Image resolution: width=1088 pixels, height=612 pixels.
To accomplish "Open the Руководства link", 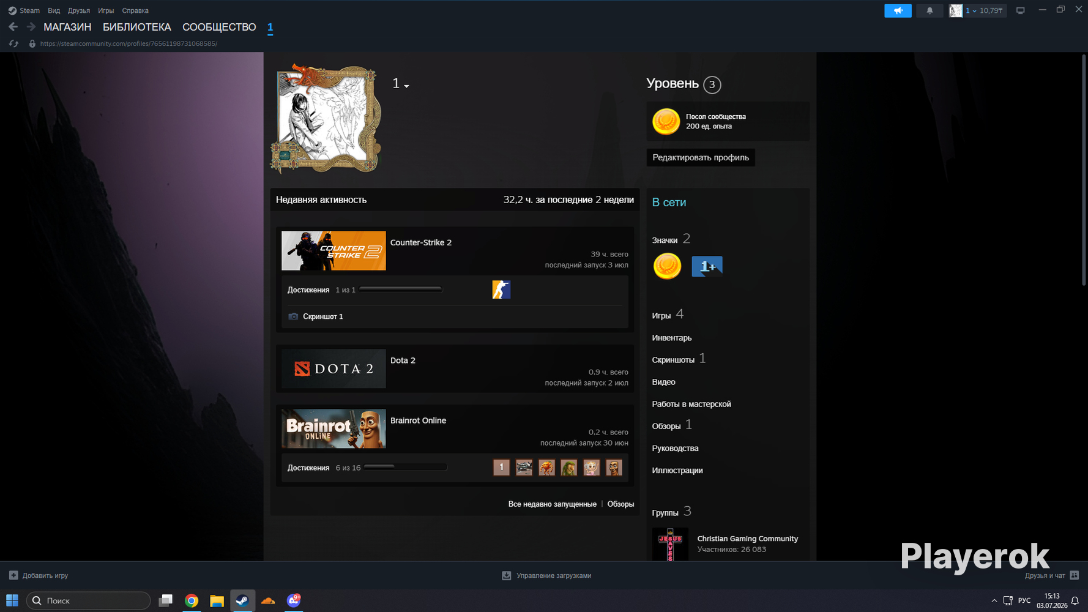I will pyautogui.click(x=675, y=448).
